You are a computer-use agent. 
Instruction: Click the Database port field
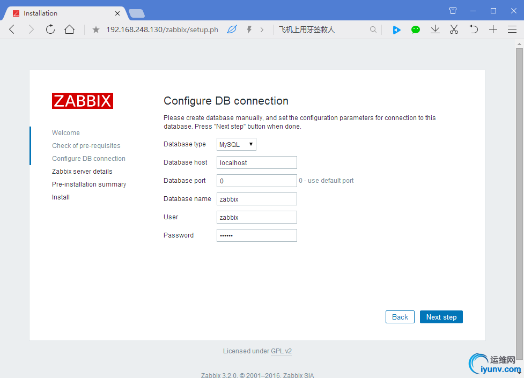point(257,181)
